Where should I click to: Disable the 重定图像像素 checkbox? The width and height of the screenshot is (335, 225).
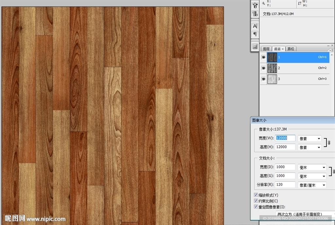256,207
